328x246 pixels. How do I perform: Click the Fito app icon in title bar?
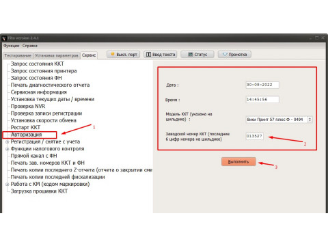pos(4,38)
